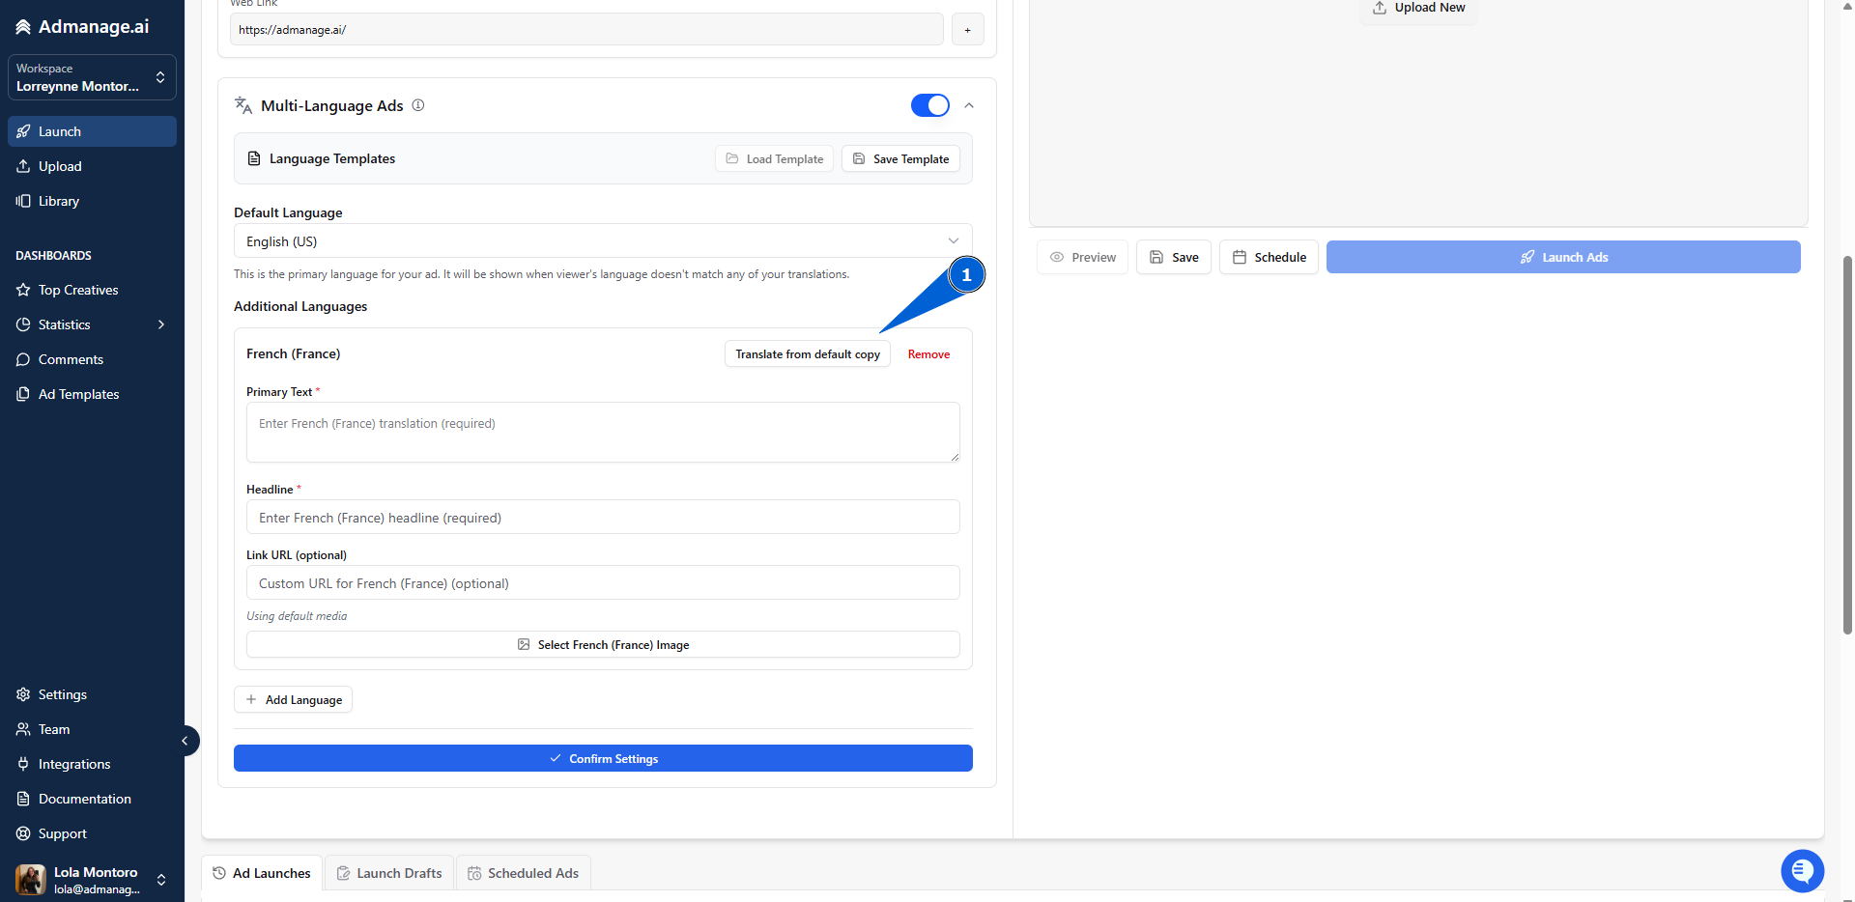Click the French headline input field
This screenshot has height=902, width=1855.
[603, 518]
